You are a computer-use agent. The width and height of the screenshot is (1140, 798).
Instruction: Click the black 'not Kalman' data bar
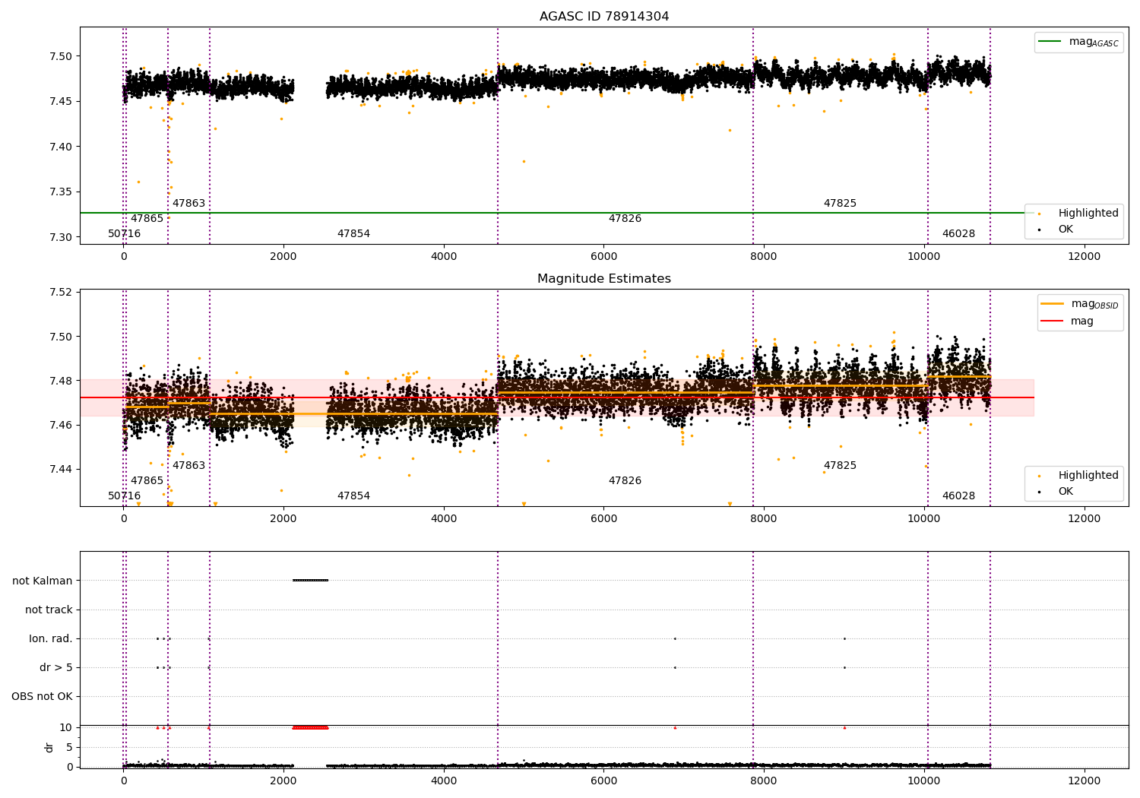pos(310,581)
